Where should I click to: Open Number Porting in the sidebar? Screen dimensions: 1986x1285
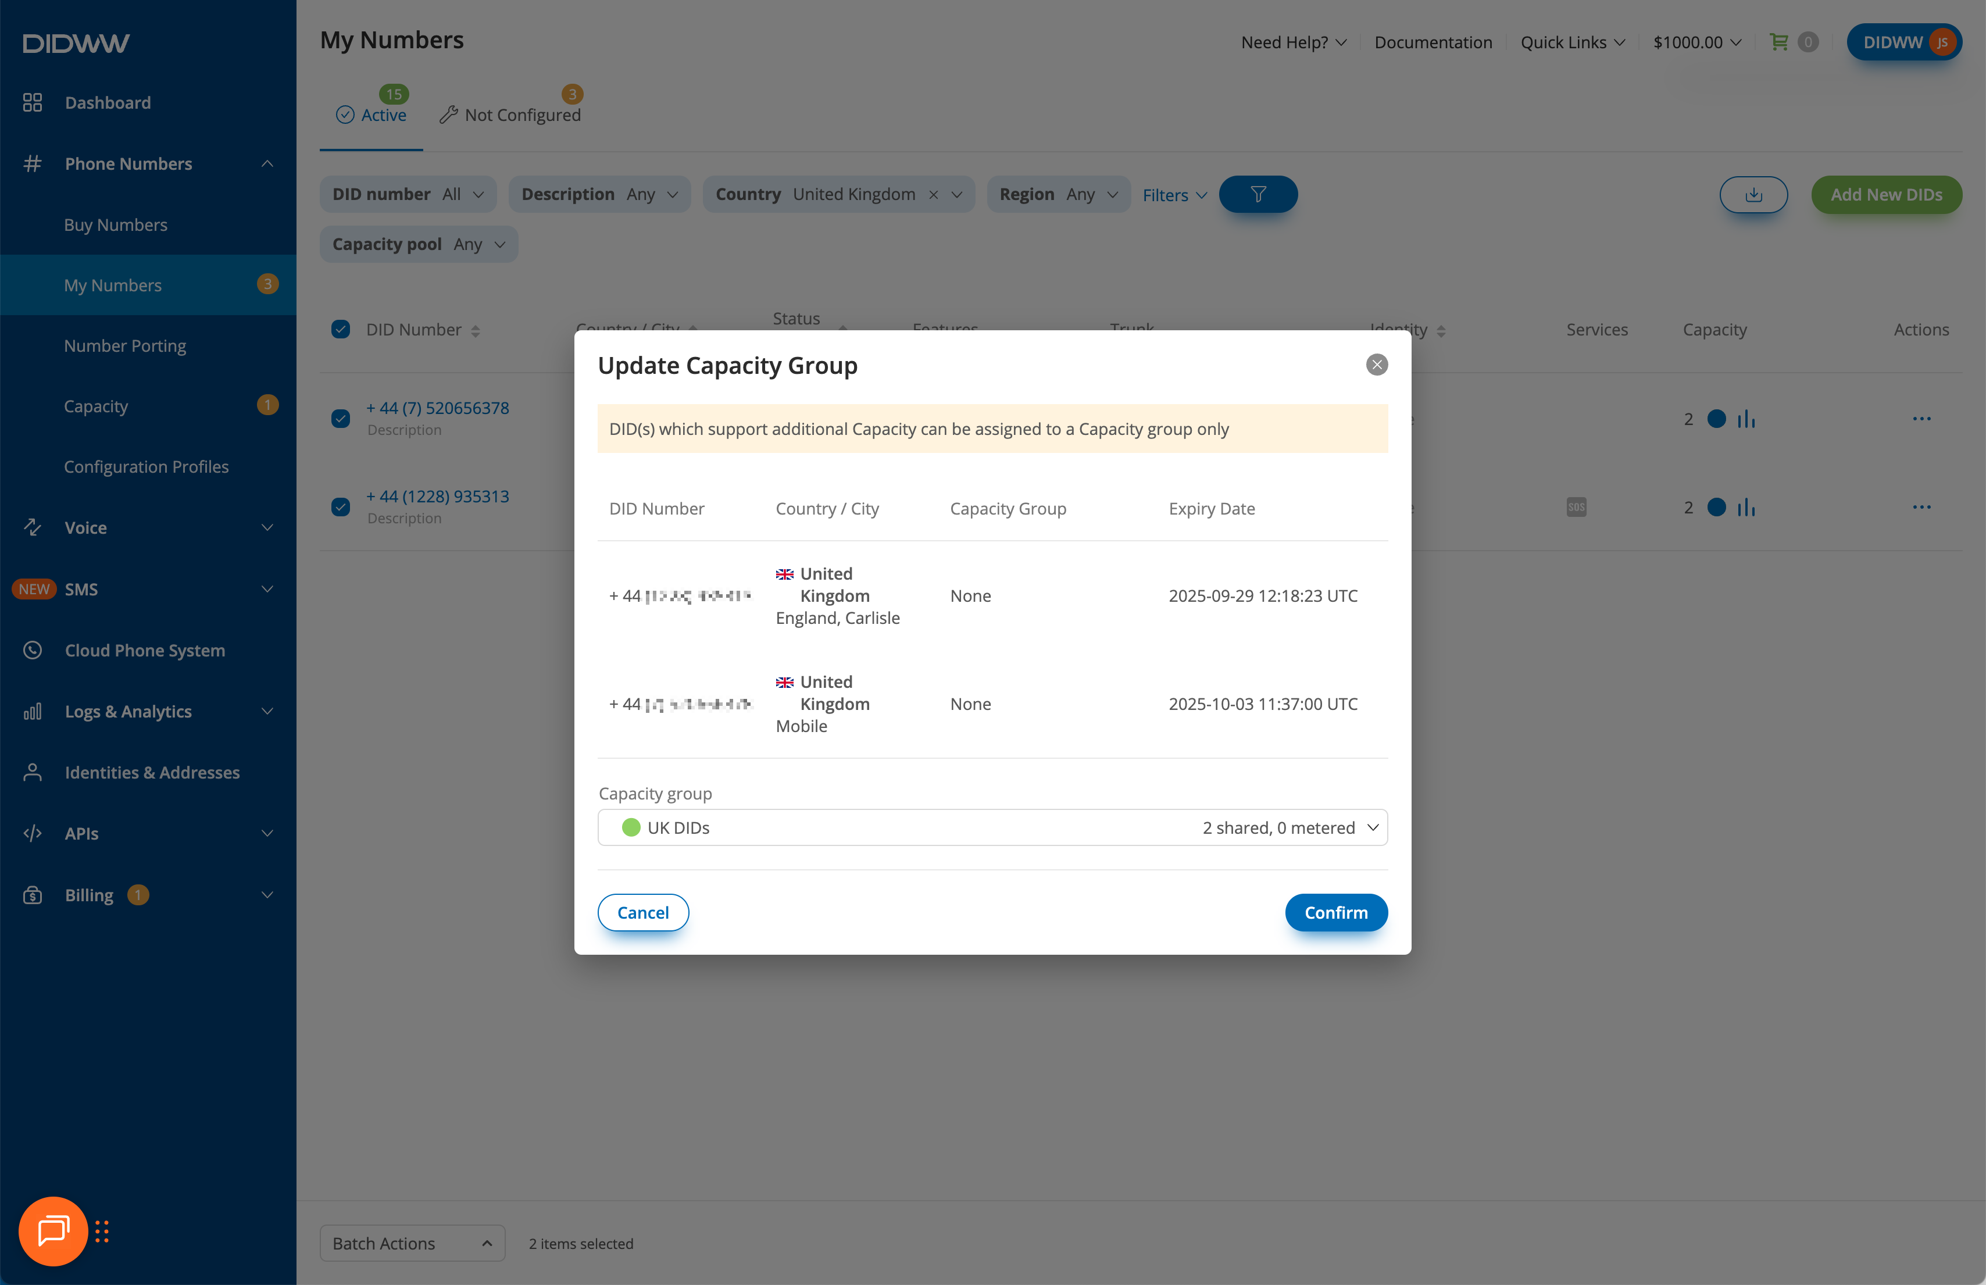(125, 345)
